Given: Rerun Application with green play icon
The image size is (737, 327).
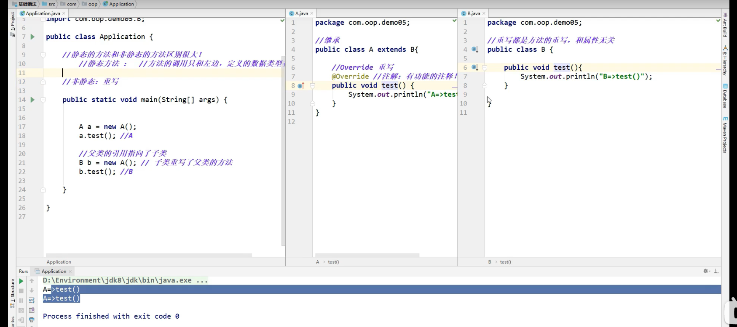Looking at the screenshot, I should point(21,281).
